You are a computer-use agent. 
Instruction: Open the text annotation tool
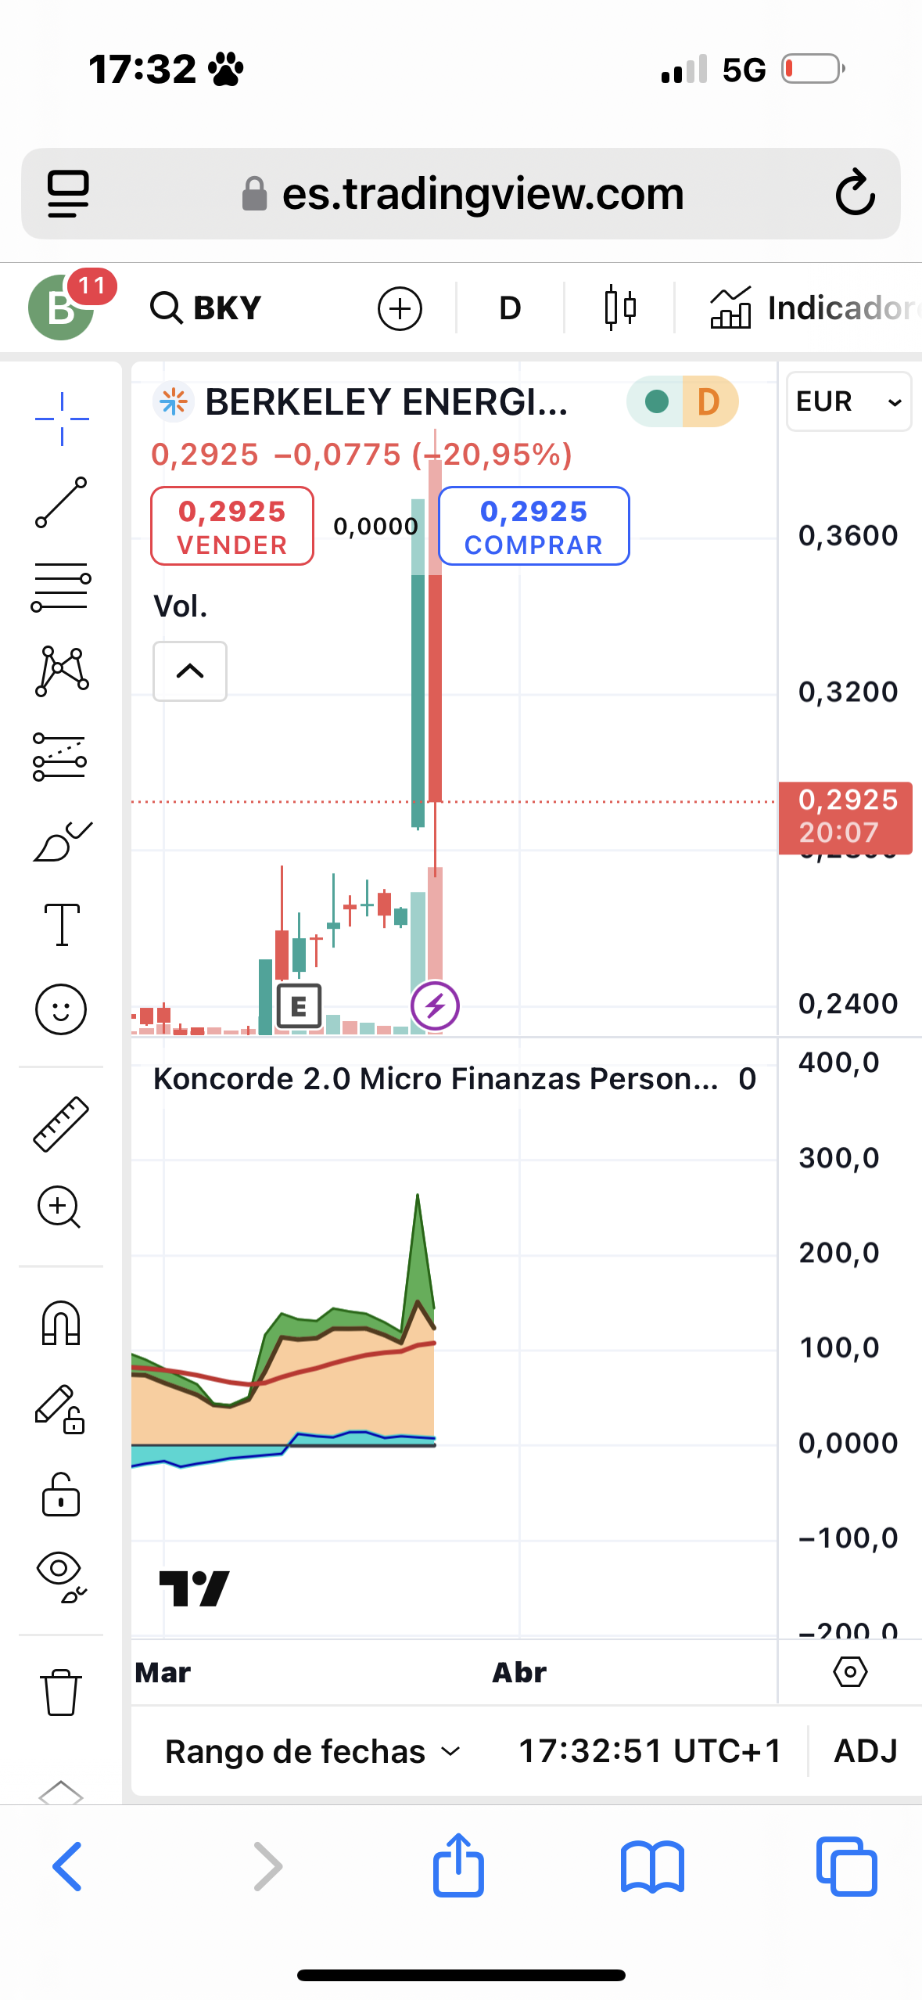point(61,924)
